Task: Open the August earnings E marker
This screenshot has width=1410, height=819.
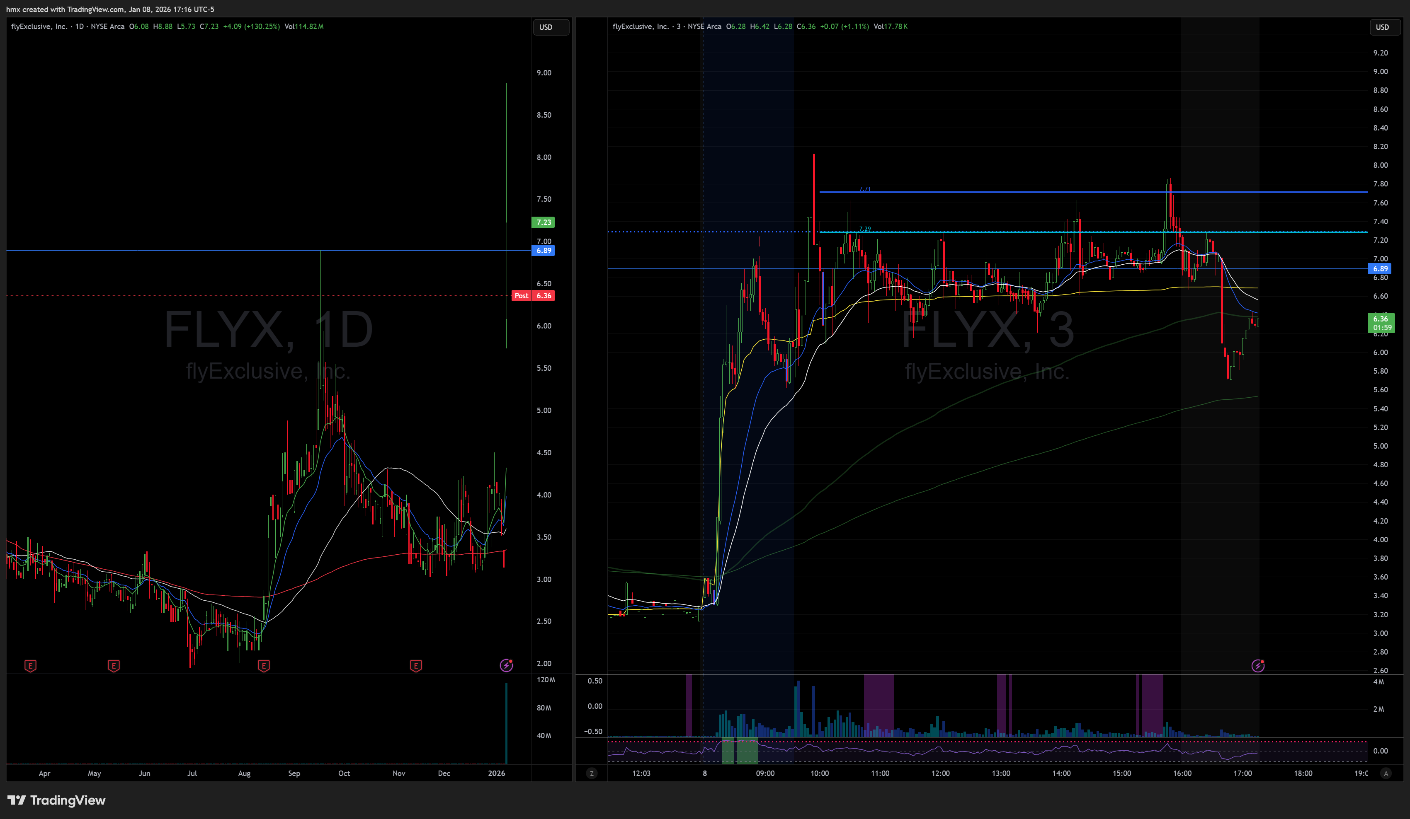Action: tap(264, 666)
